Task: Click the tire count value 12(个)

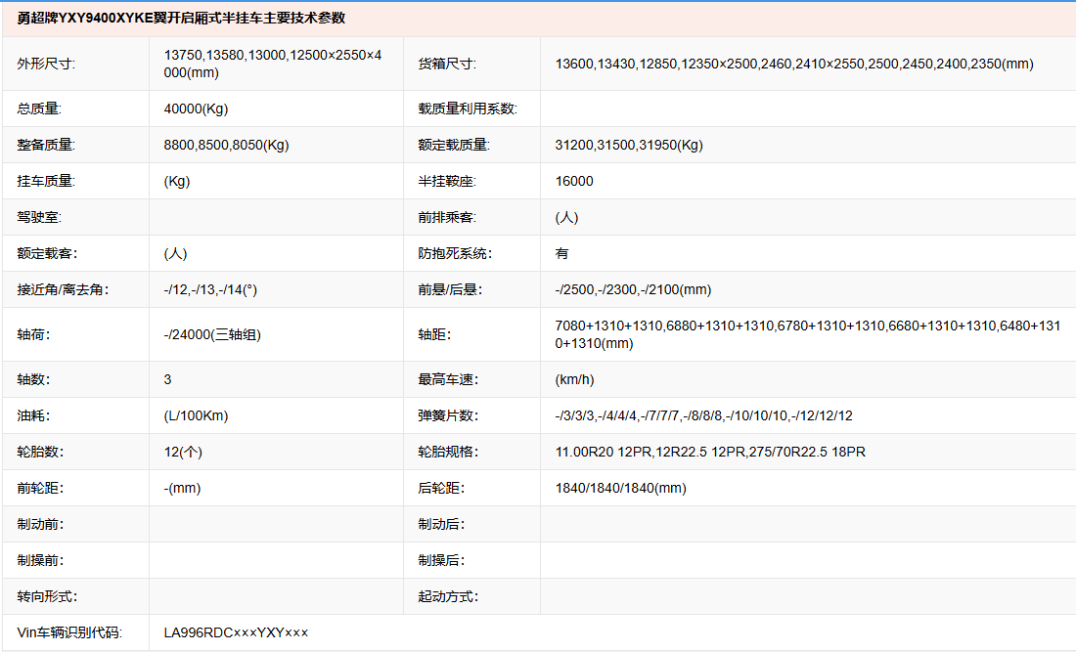Action: coord(183,453)
